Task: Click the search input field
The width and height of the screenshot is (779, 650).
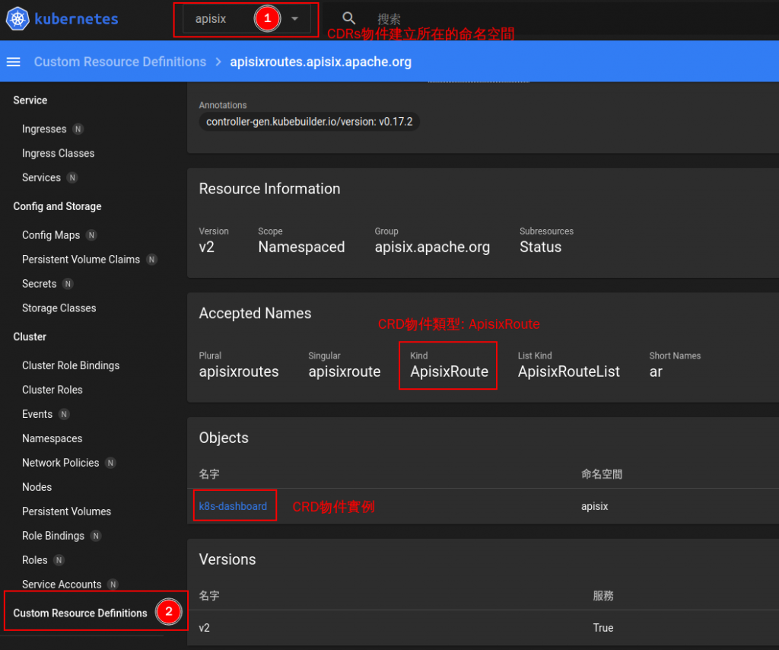Action: [x=389, y=19]
